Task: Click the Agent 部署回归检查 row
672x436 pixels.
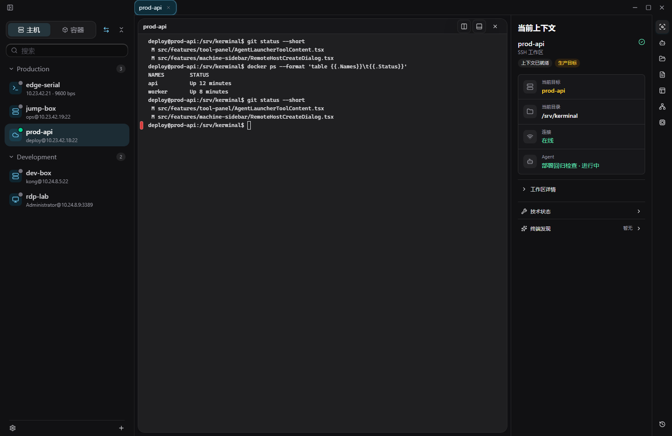Action: [581, 161]
